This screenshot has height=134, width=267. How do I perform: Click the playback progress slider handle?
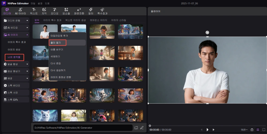pyautogui.click(x=150, y=126)
